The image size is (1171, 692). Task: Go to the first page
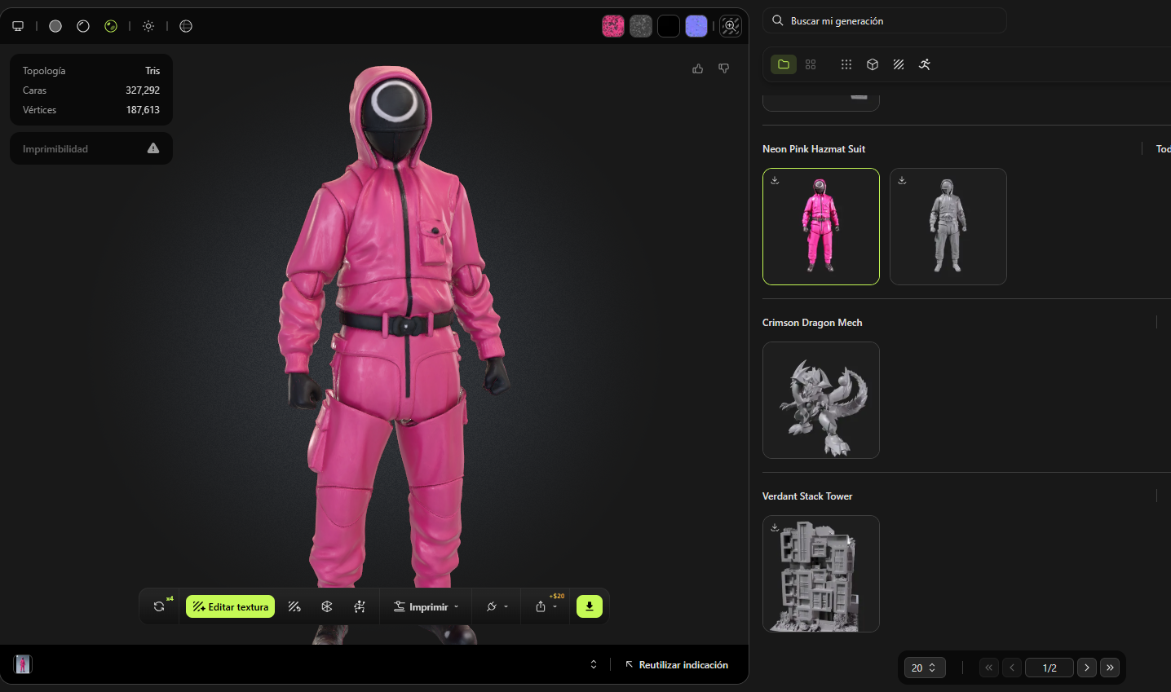989,668
